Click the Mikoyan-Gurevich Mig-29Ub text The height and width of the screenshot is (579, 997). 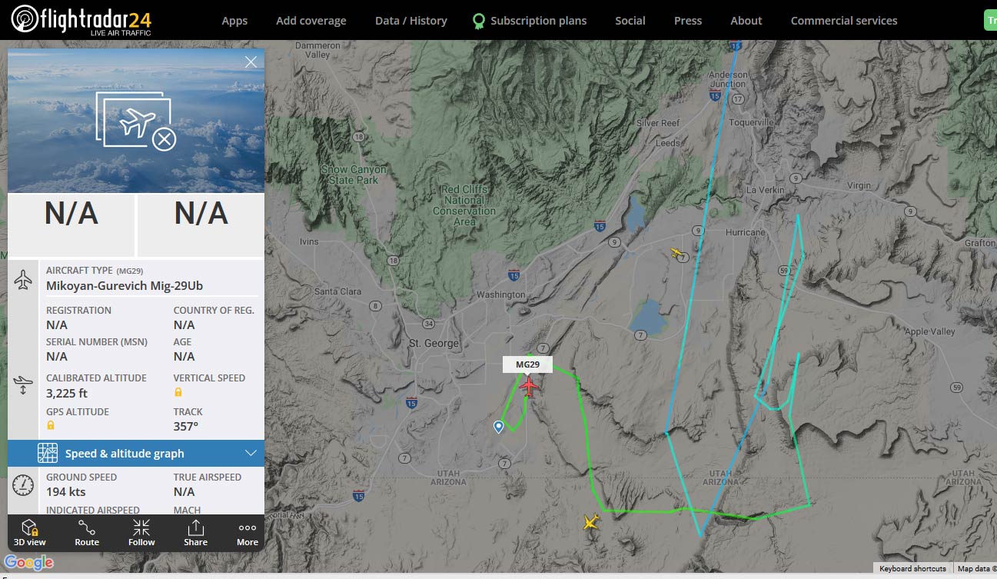(x=125, y=286)
